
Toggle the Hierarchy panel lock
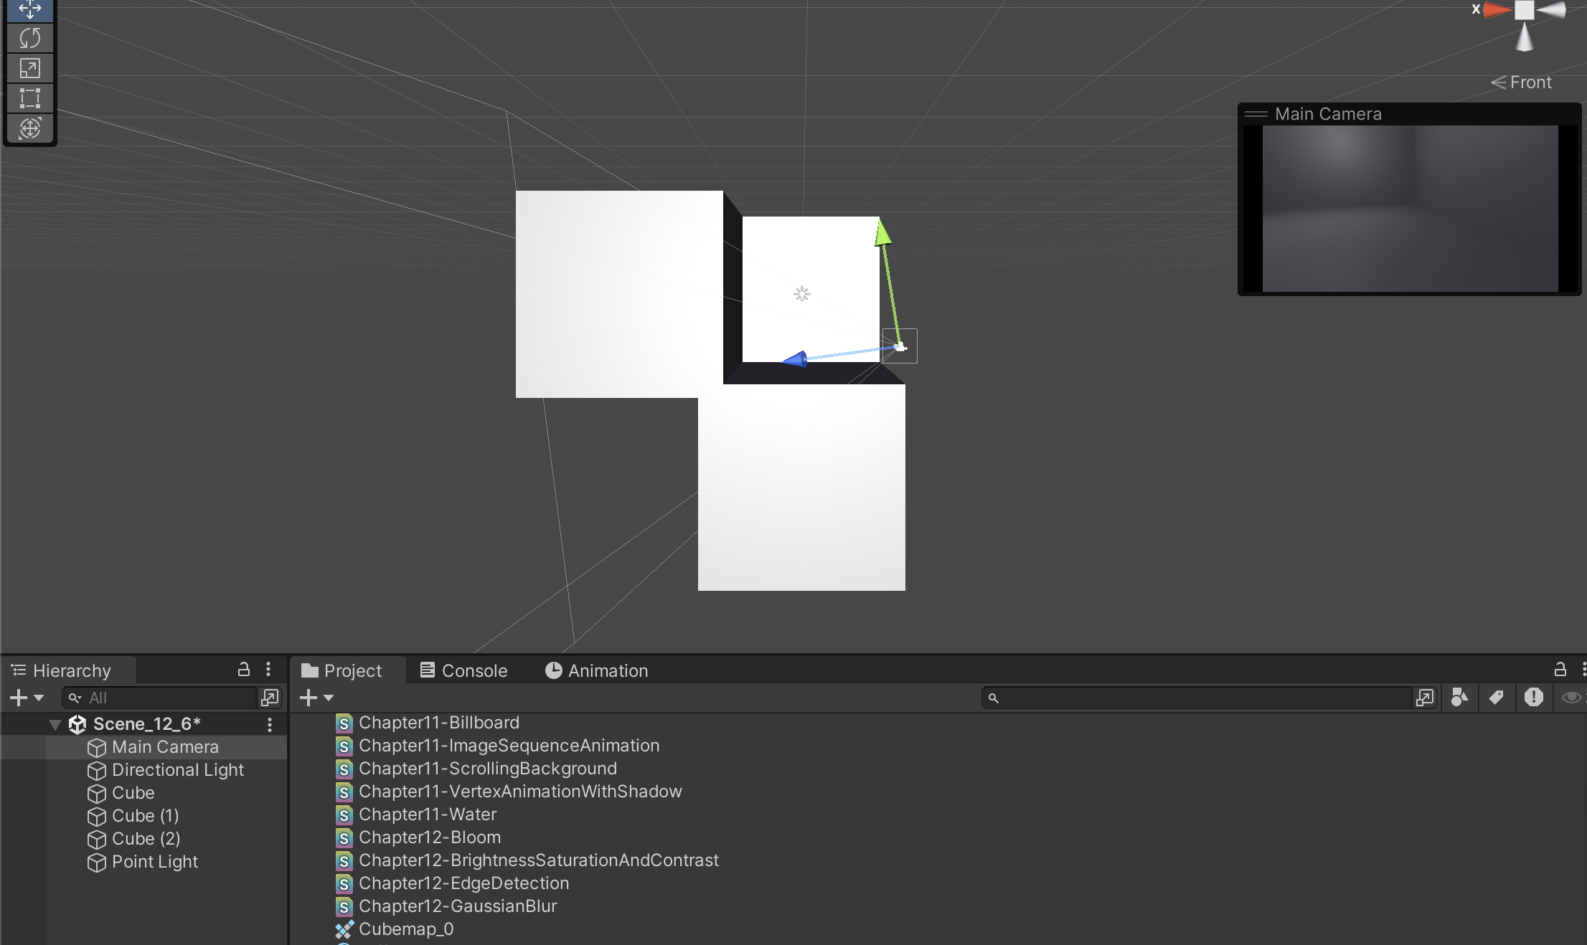[x=244, y=670]
